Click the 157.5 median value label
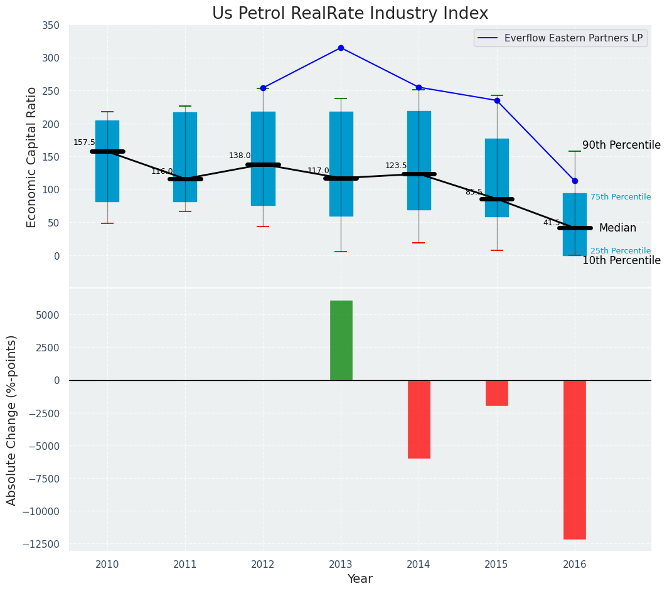 tap(84, 142)
